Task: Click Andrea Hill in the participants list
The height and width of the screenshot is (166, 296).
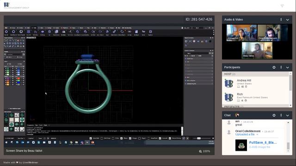Action: [244, 80]
